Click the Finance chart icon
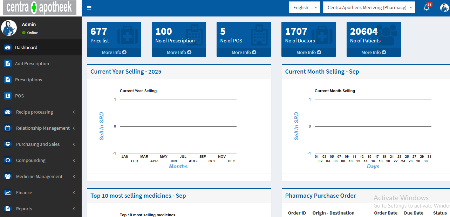The height and width of the screenshot is (217, 450). (8, 192)
